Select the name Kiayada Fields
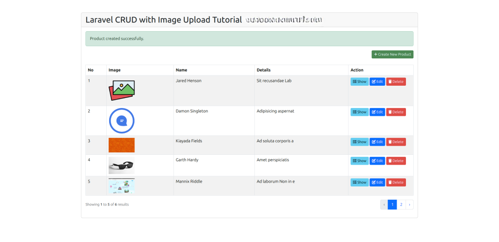This screenshot has width=499, height=242. [189, 141]
